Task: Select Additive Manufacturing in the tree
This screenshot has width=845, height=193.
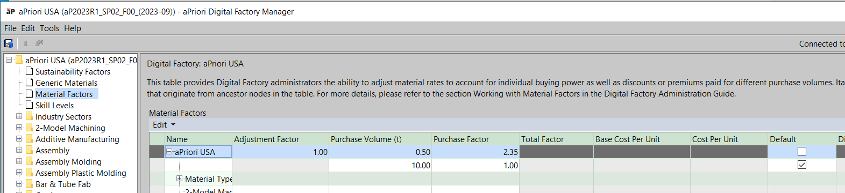Action: (x=77, y=139)
